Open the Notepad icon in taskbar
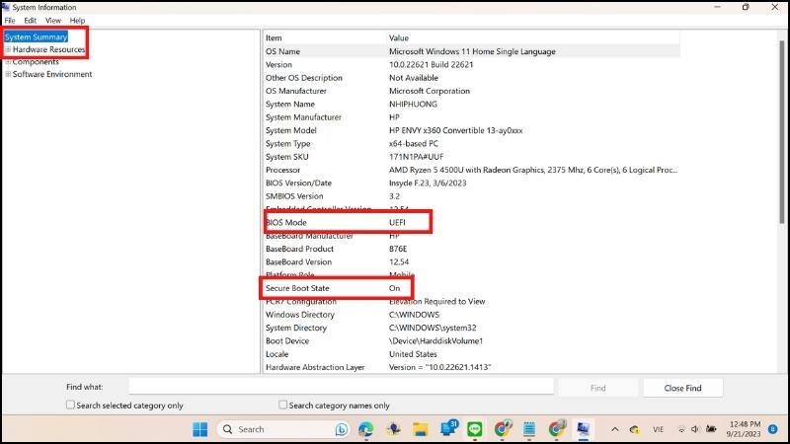Viewport: 790px width, 444px height. coord(528,429)
